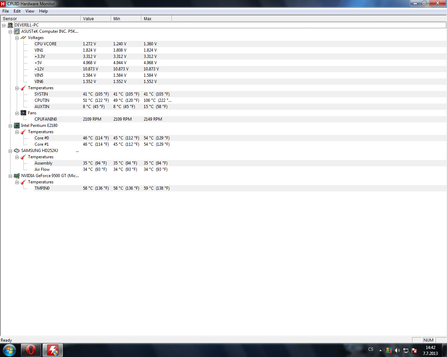
Task: Click the network tray icon
Action: 405,350
